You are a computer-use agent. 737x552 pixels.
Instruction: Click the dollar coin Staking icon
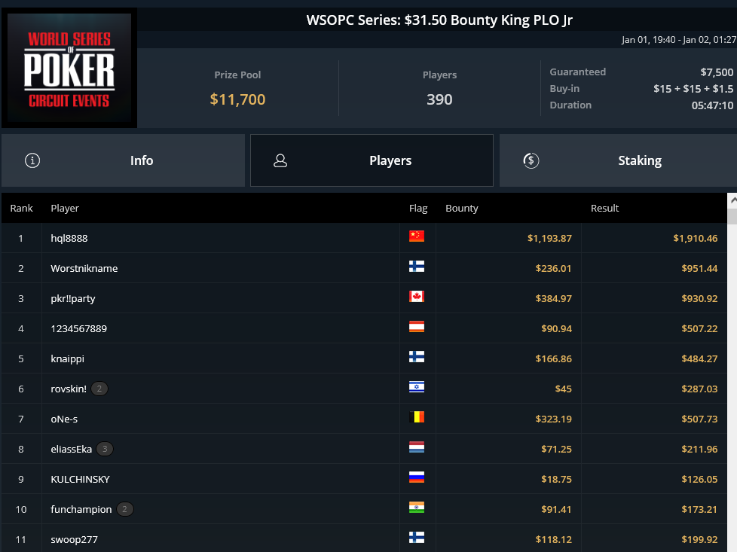pos(531,160)
